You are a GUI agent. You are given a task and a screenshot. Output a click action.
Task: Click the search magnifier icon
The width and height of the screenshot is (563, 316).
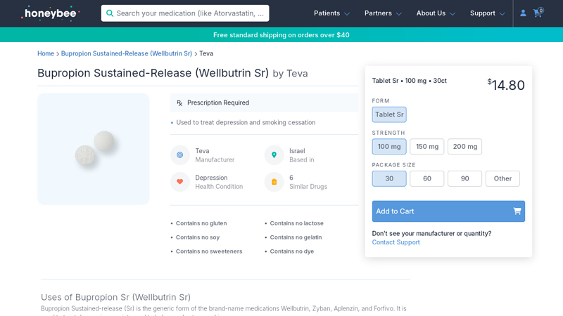click(x=110, y=13)
